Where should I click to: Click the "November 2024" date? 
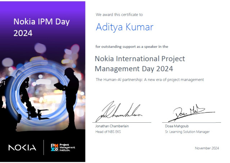207,148
